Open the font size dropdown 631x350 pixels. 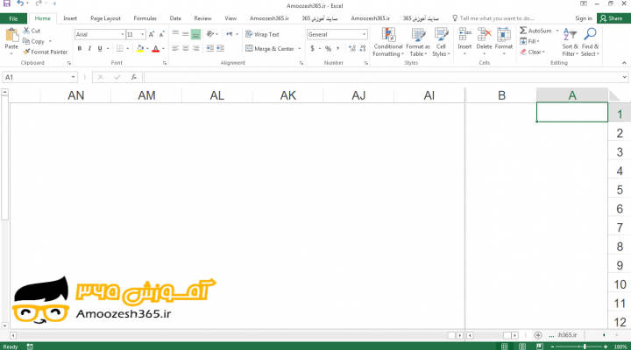[x=143, y=34]
